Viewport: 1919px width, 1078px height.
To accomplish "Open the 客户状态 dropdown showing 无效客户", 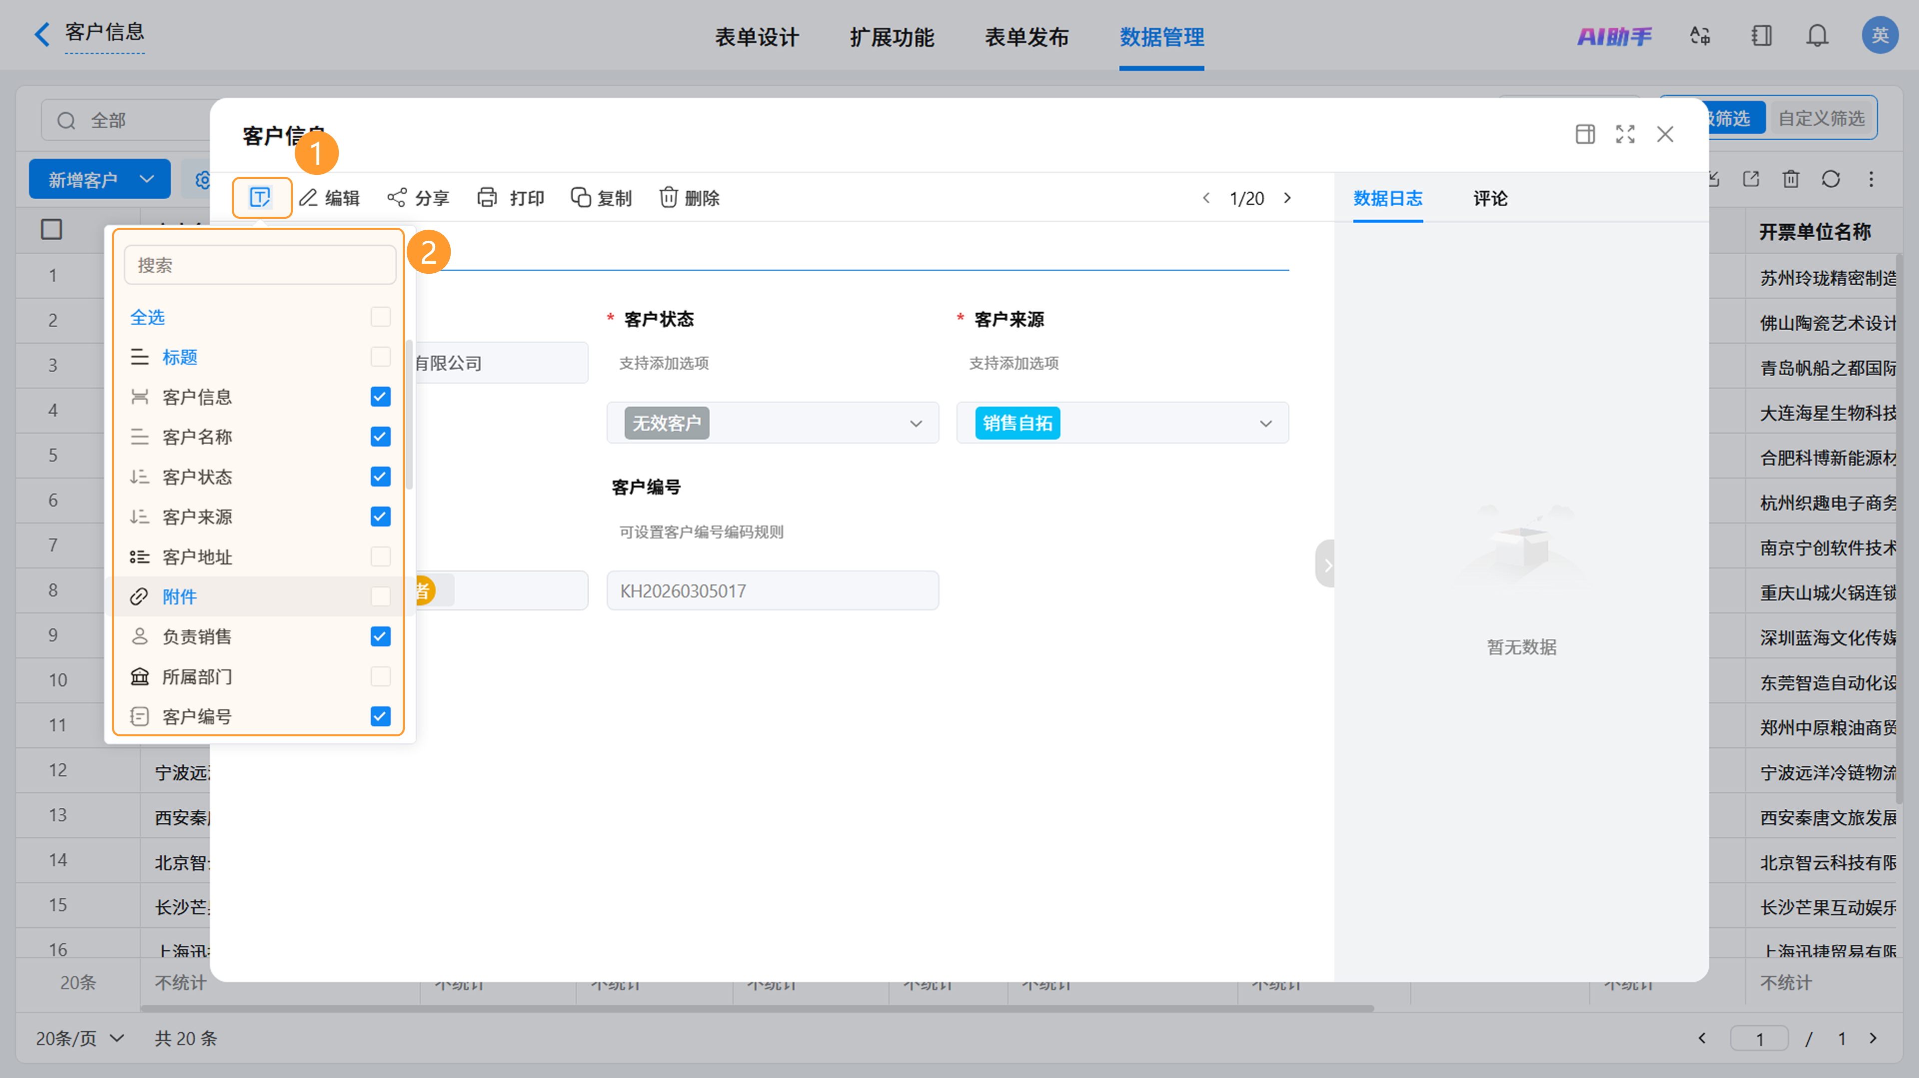I will pyautogui.click(x=773, y=423).
